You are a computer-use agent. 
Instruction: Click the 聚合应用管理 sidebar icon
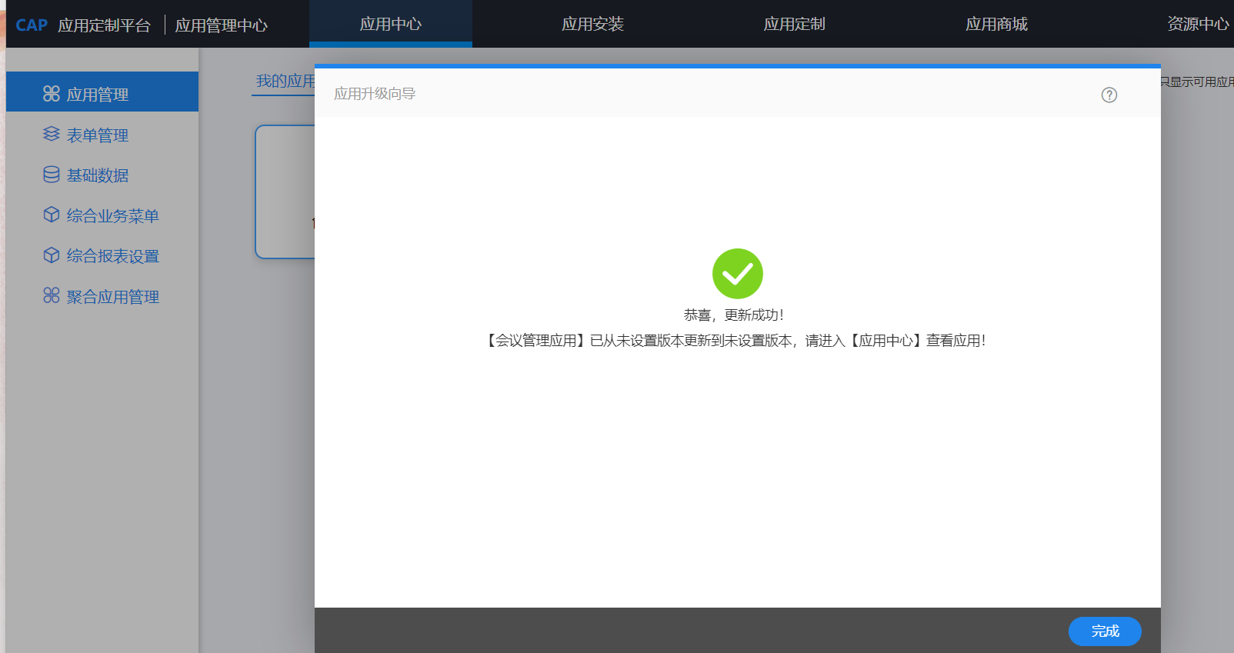coord(52,296)
